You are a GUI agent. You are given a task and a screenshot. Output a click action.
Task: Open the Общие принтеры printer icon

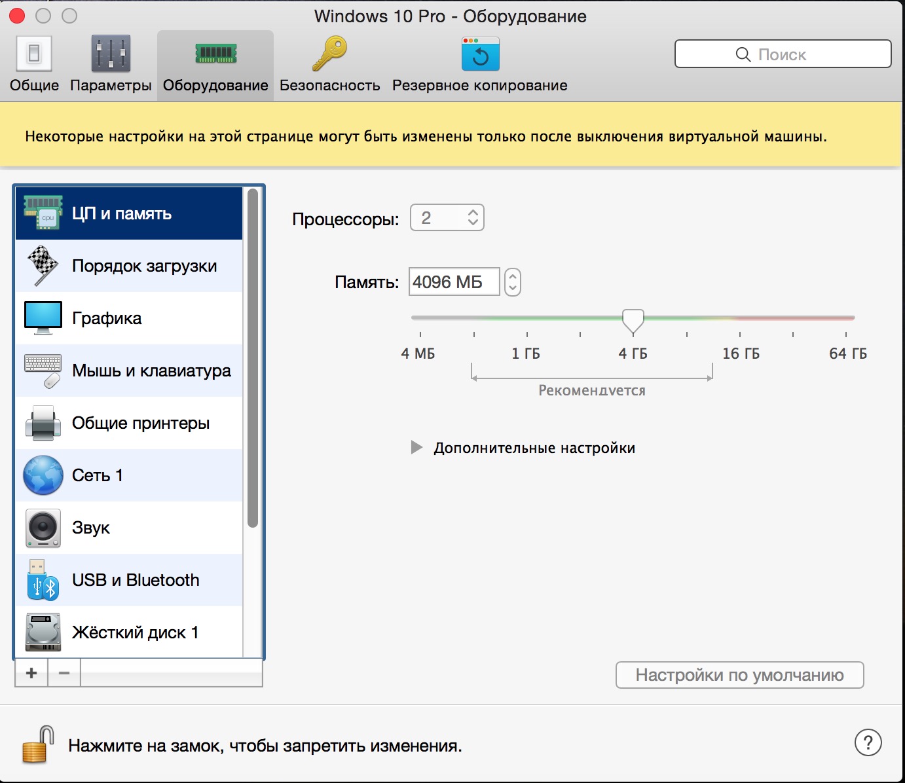click(x=43, y=422)
